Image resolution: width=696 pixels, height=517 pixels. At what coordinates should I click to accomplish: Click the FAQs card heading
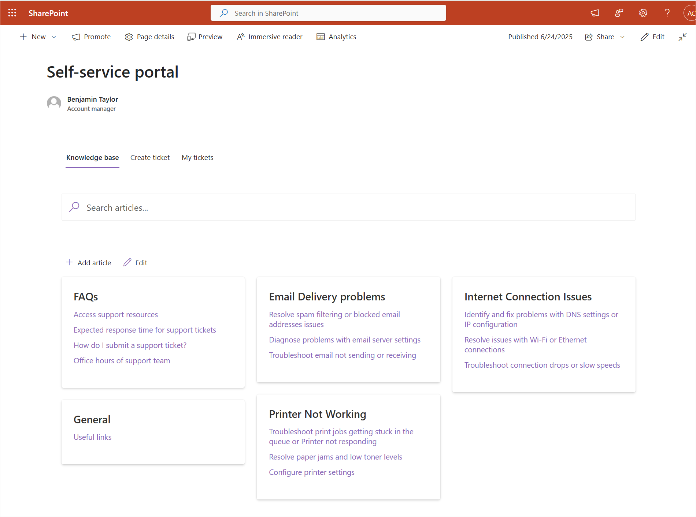tap(86, 297)
